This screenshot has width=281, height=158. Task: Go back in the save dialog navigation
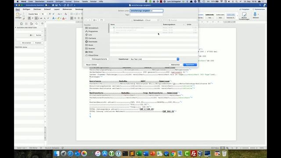pyautogui.click(x=86, y=20)
